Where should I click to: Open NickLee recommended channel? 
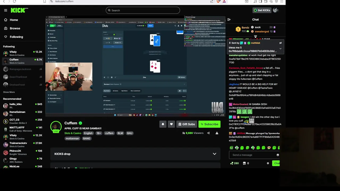(23, 166)
